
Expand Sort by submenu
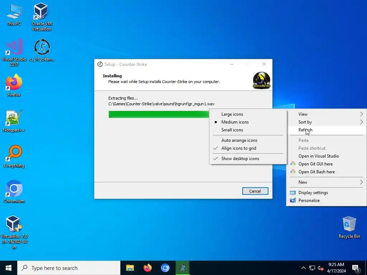[327, 122]
